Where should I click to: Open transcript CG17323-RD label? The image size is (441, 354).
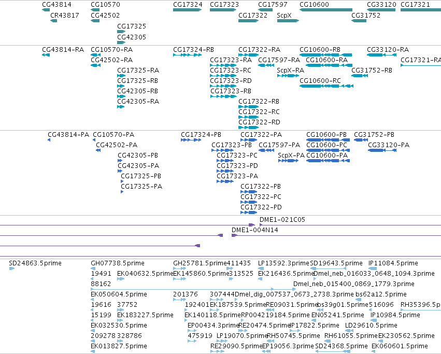[231, 81]
